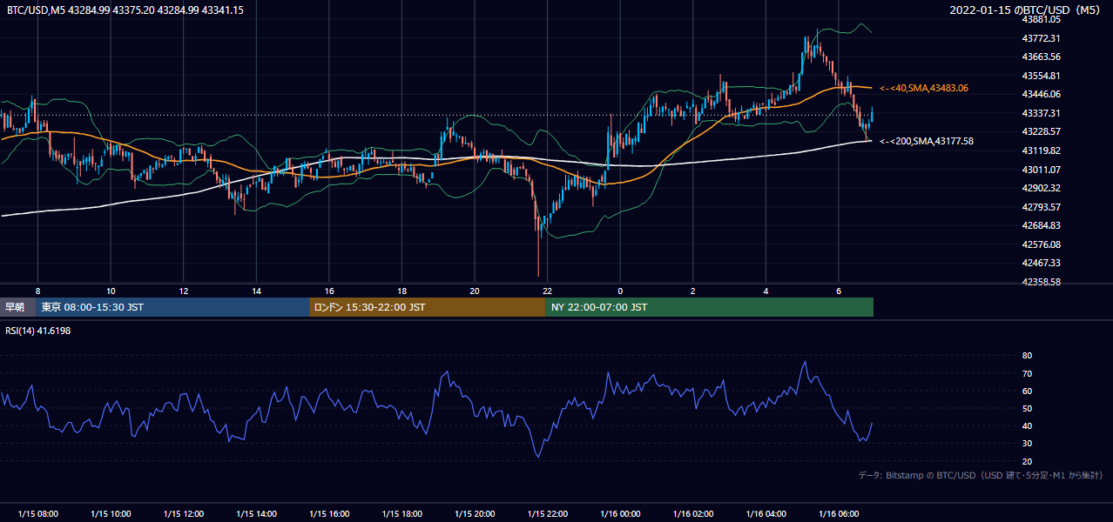
Task: Select the 40 SMA label reading 43483.06
Action: click(924, 88)
